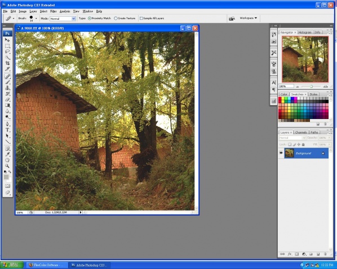The height and width of the screenshot is (269, 337).
Task: Open the Workspace dropdown
Action: click(x=248, y=18)
